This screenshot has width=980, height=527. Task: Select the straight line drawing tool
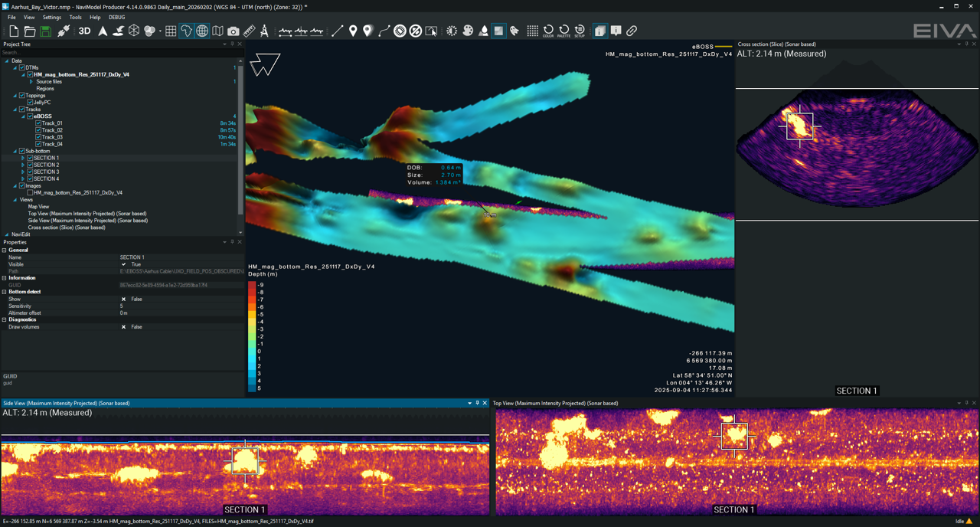(x=337, y=31)
